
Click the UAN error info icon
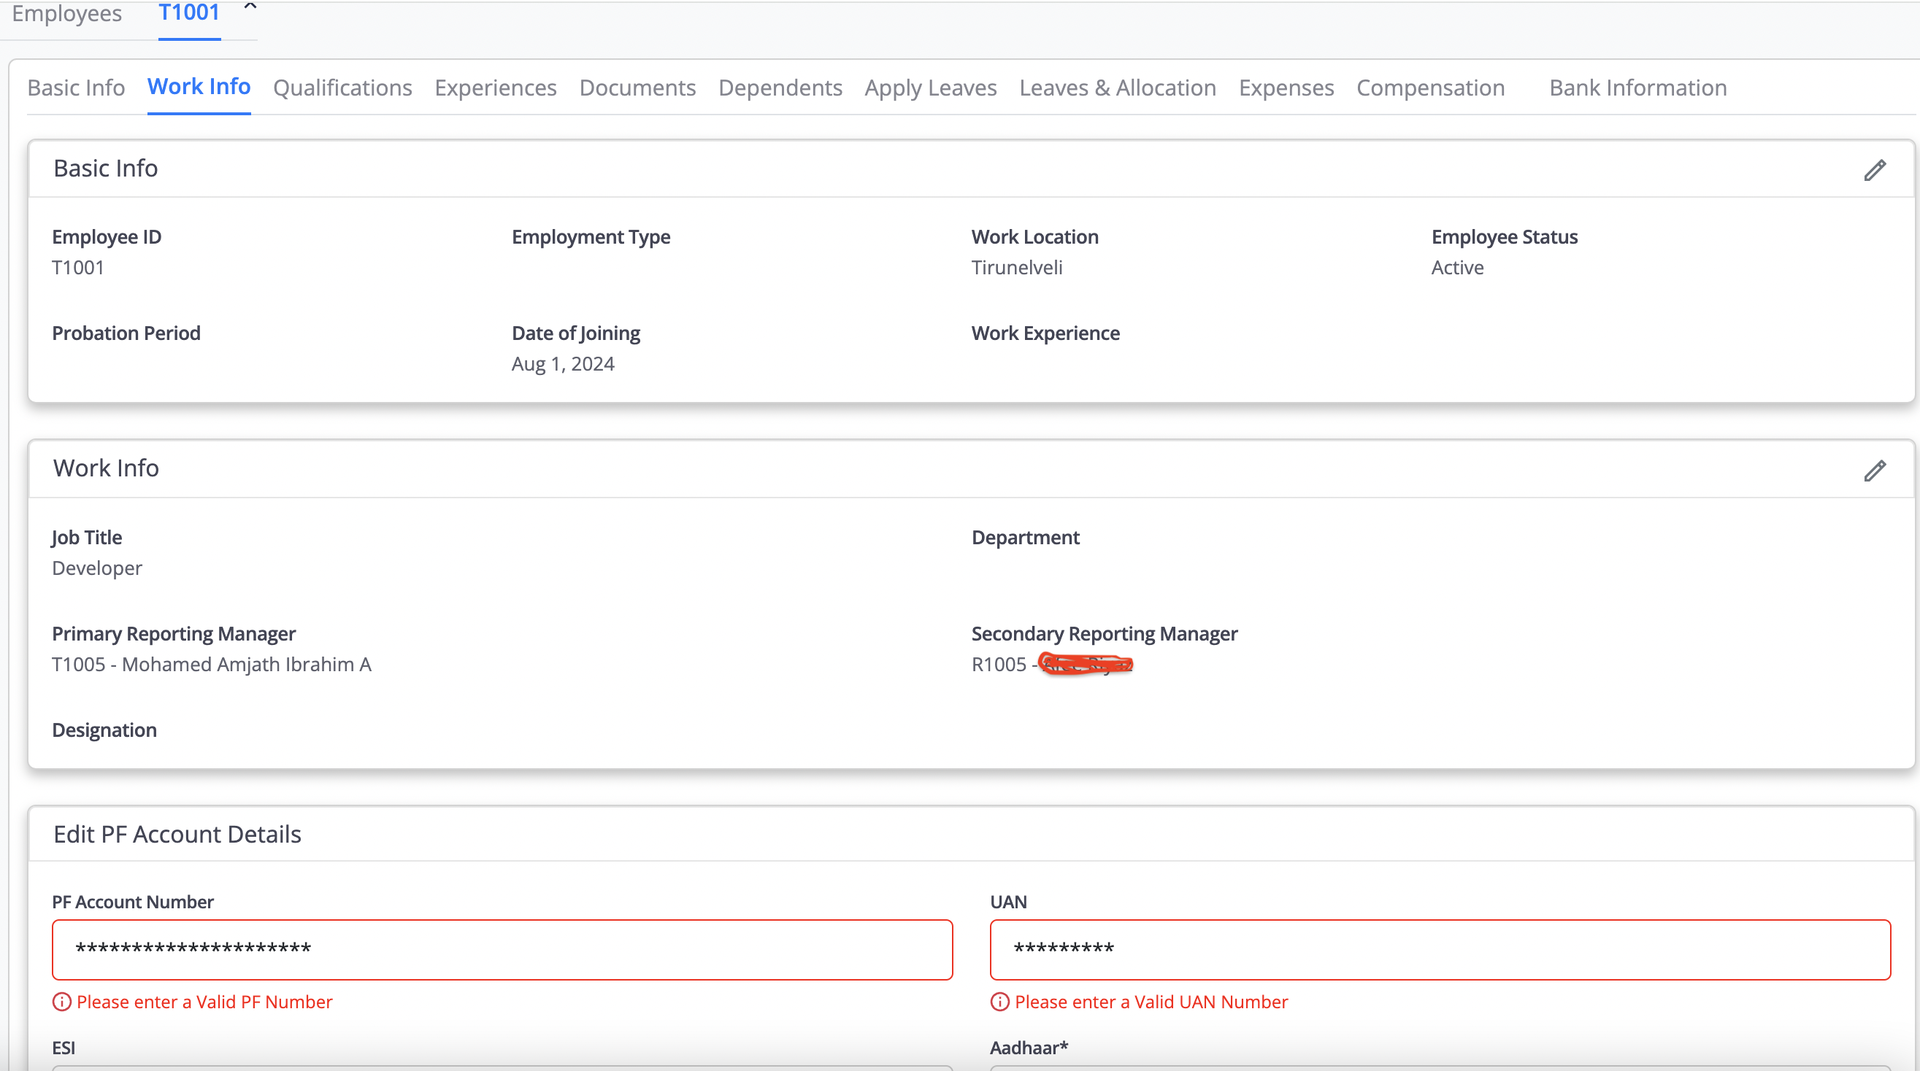pos(999,1002)
